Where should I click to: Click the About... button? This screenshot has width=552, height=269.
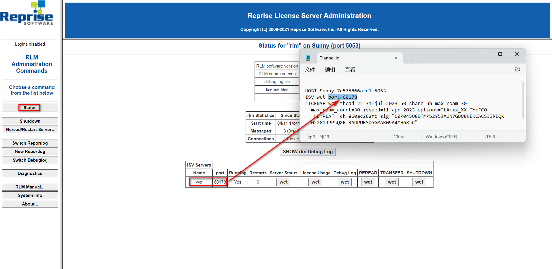(x=30, y=204)
